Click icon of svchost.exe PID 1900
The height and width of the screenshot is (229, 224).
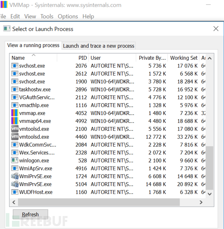tap(15, 81)
